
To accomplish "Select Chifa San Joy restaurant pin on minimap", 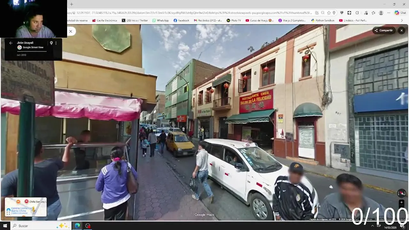I will pyautogui.click(x=27, y=202).
